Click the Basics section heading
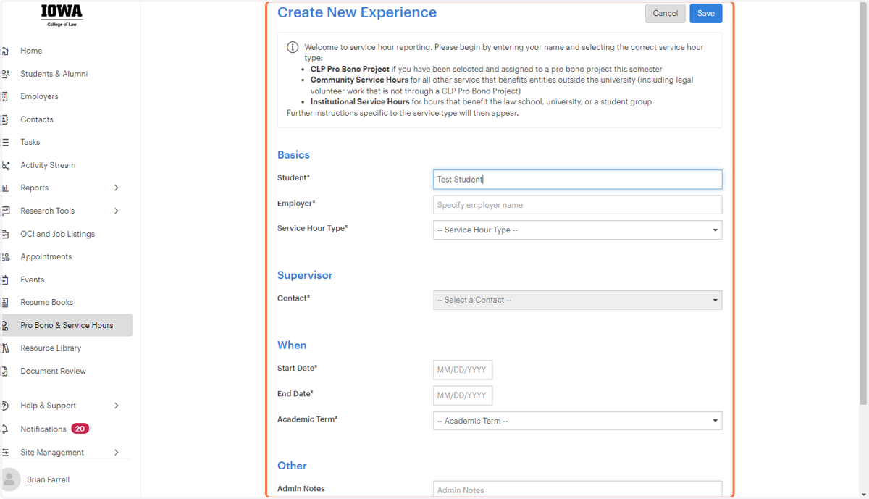 coord(293,155)
